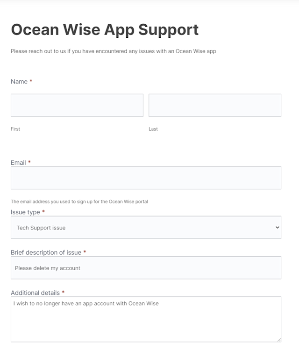This screenshot has width=299, height=356.
Task: Click the Ocean Wise App Support heading
Action: coord(105,29)
